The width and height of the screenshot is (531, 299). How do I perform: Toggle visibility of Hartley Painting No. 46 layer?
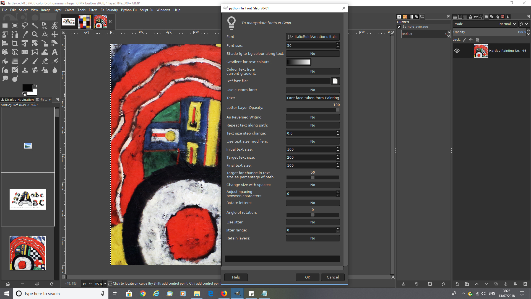coord(457,51)
